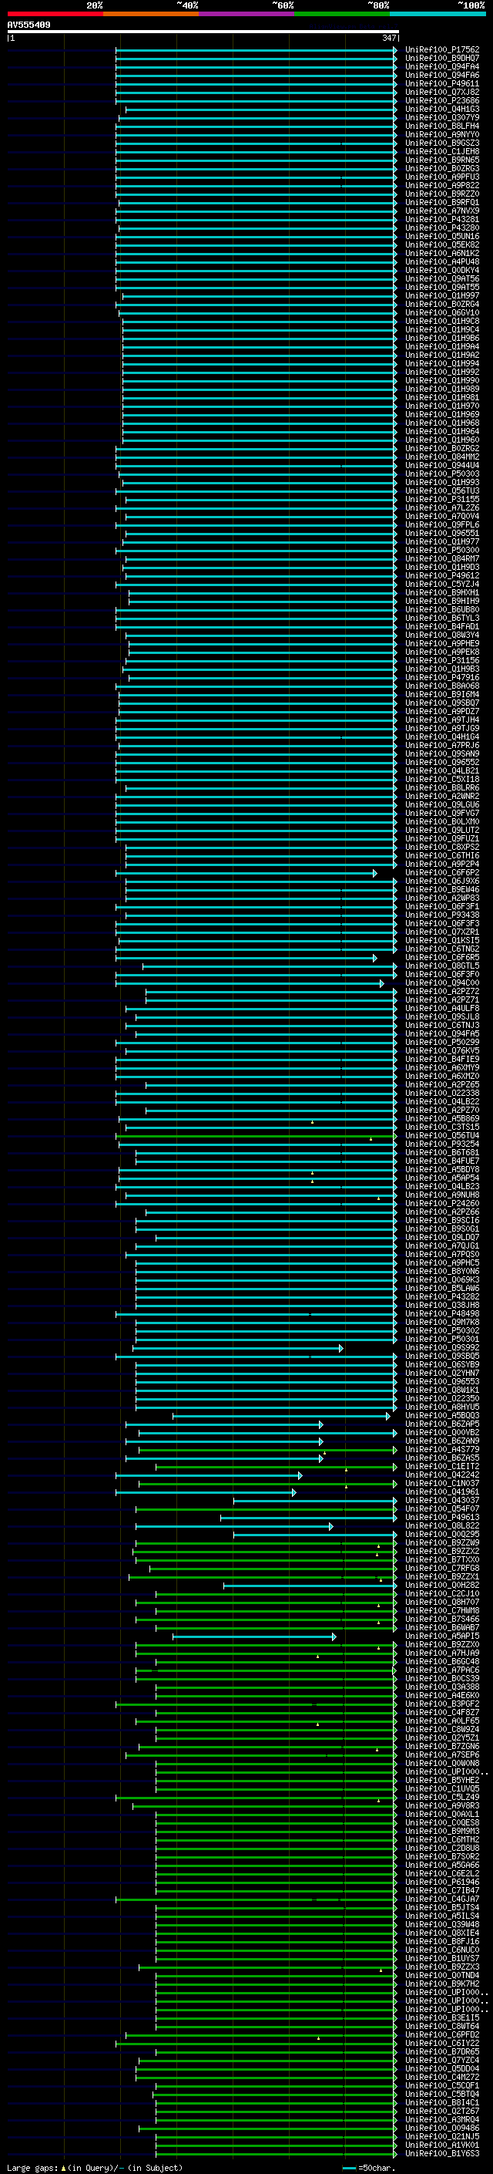Open hit UniRef100_Q307Y9

click(x=441, y=117)
